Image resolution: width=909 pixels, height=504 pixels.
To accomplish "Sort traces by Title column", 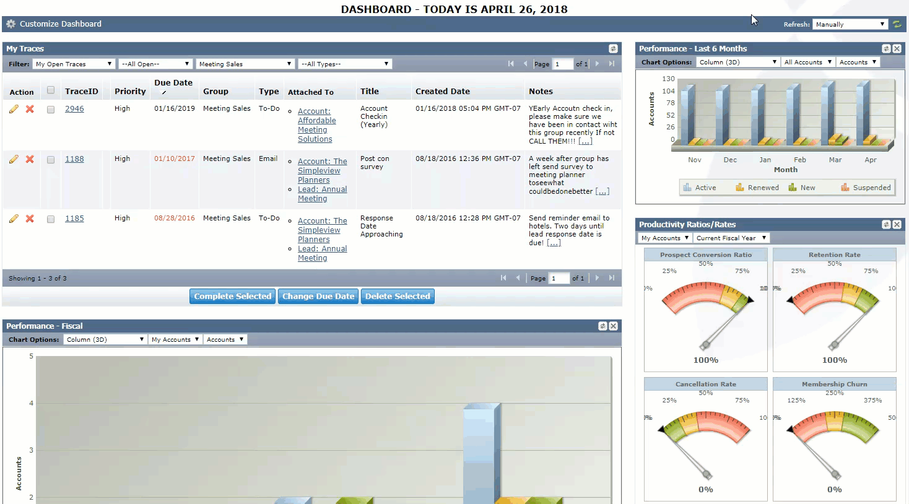I will 370,91.
